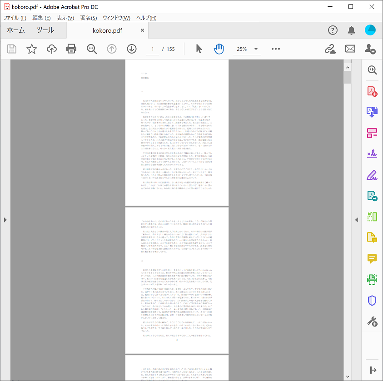
Task: Open Create PDF tool
Action: (372, 91)
